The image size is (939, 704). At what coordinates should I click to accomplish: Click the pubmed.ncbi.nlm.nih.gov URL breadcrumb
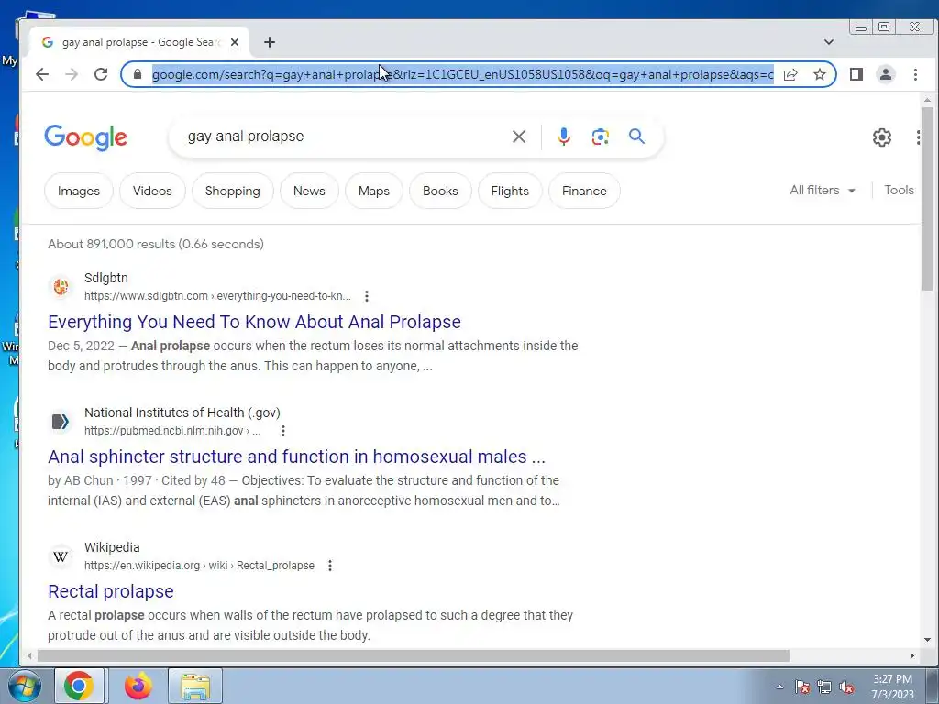coord(171,431)
